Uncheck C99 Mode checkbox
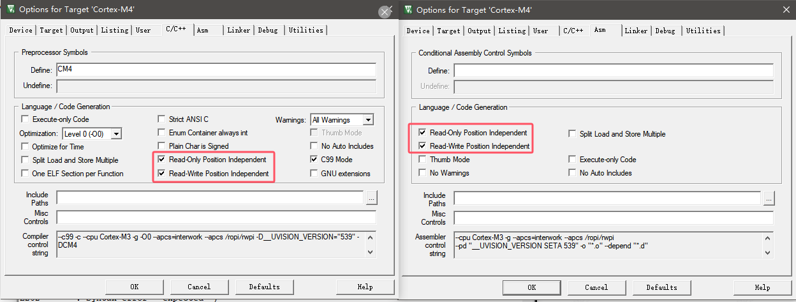796x302 pixels. point(314,160)
